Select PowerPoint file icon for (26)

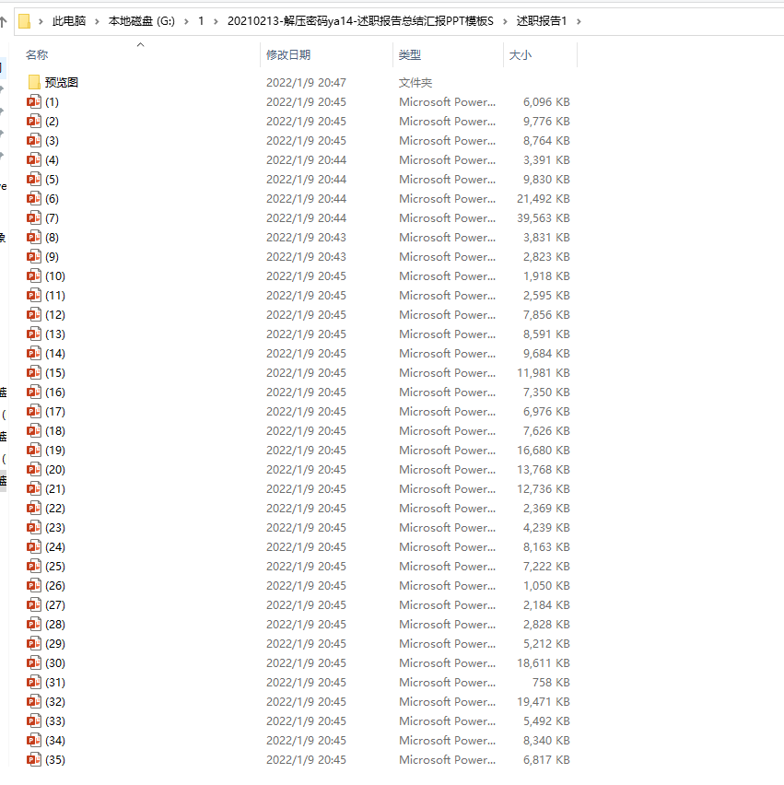pos(34,585)
